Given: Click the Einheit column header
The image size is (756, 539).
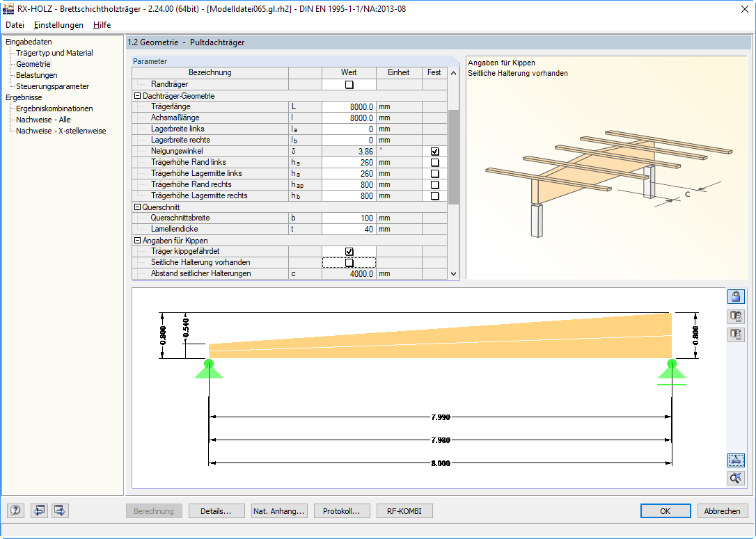Looking at the screenshot, I should (399, 72).
